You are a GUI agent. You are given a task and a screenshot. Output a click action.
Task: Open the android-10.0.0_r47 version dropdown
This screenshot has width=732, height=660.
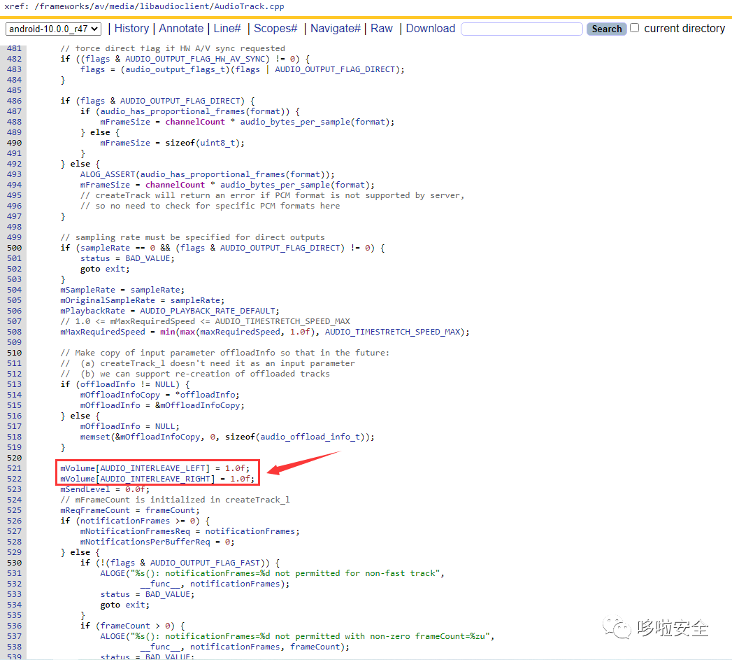53,29
